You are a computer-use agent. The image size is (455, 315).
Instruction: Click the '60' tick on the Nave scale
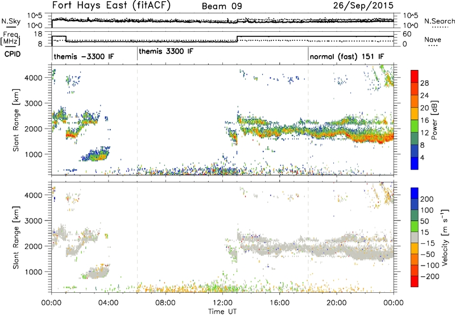pos(407,34)
